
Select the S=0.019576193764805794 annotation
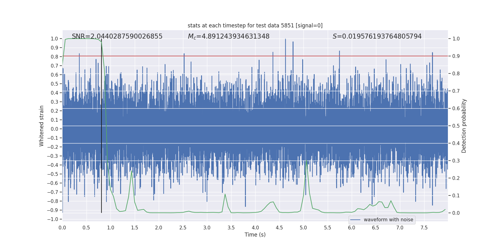[x=377, y=36]
